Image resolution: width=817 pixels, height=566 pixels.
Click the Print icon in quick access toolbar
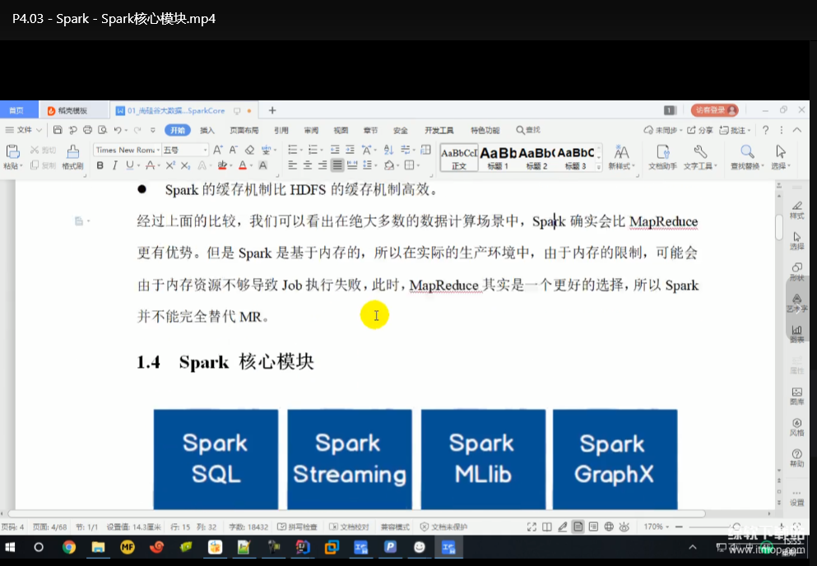(x=86, y=130)
